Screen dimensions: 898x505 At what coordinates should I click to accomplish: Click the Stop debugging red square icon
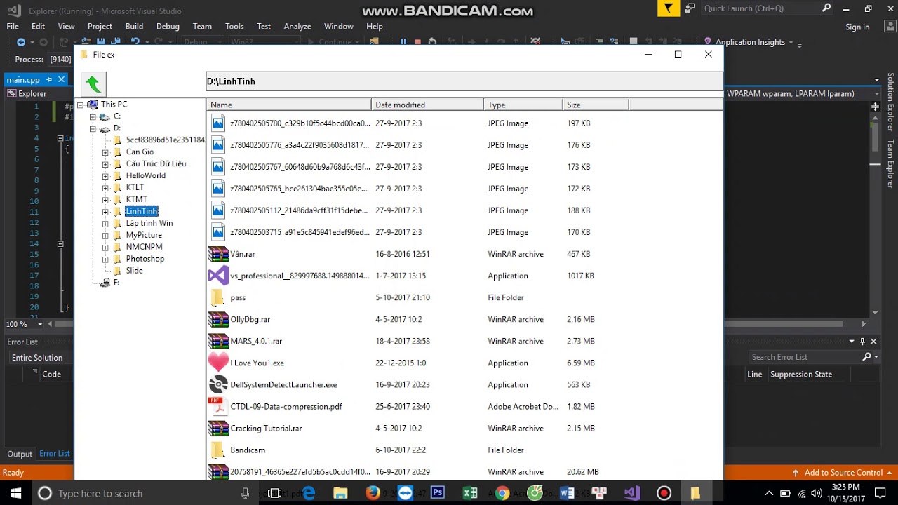pyautogui.click(x=418, y=42)
